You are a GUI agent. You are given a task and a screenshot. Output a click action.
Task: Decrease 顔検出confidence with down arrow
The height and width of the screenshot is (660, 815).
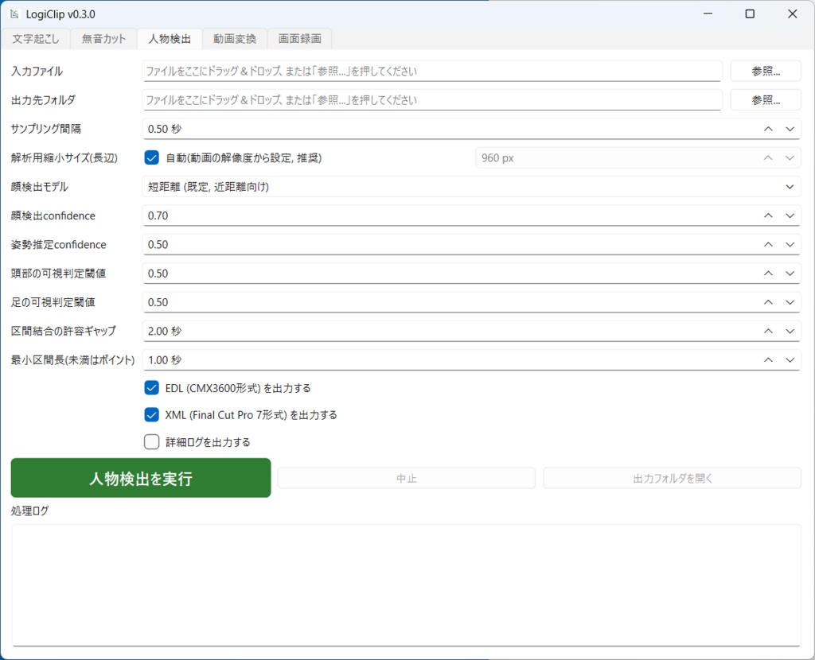coord(790,215)
